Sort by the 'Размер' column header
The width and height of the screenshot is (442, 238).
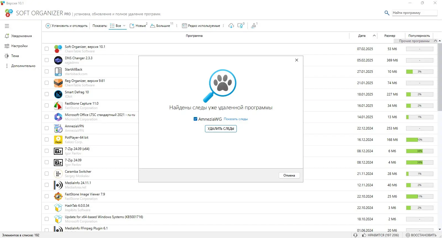pyautogui.click(x=390, y=36)
